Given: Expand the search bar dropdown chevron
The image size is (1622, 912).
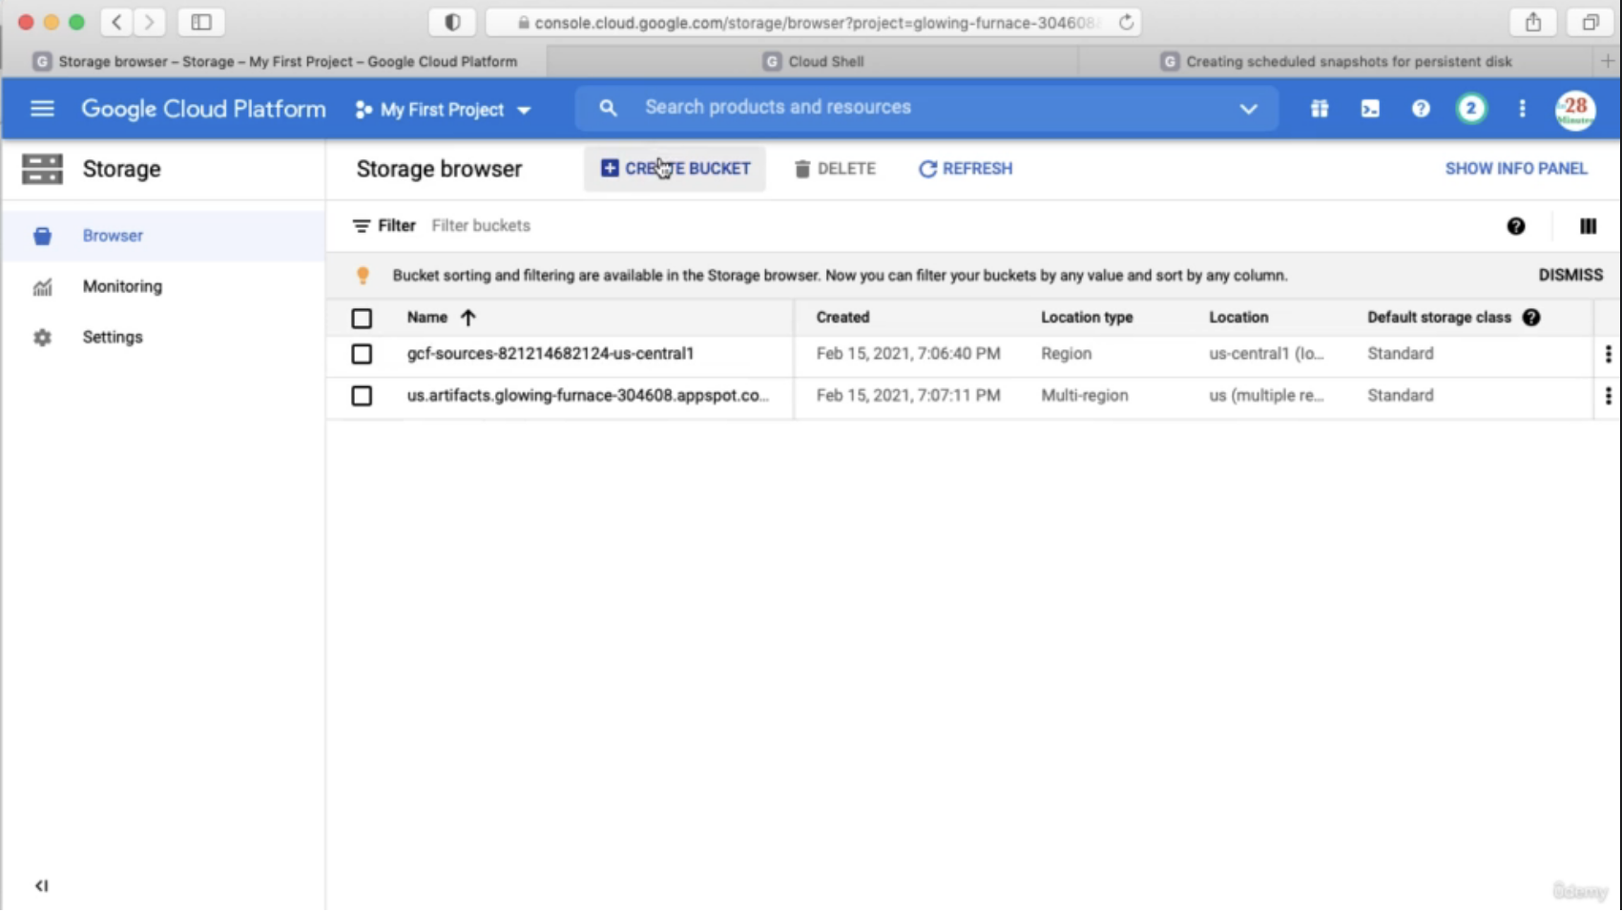Looking at the screenshot, I should pyautogui.click(x=1248, y=109).
